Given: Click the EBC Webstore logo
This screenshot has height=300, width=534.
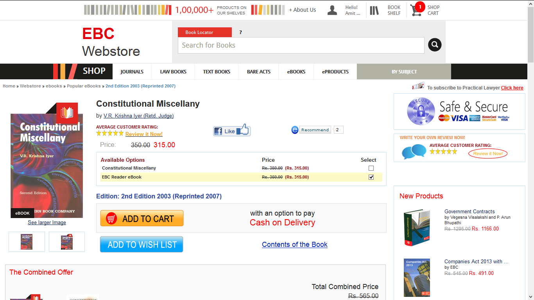Looking at the screenshot, I should point(111,42).
